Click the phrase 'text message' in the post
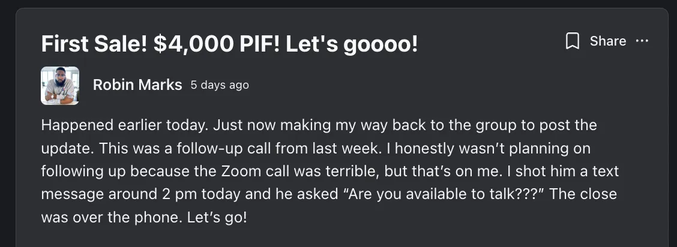Screen dimensions: 677x247 600,171
